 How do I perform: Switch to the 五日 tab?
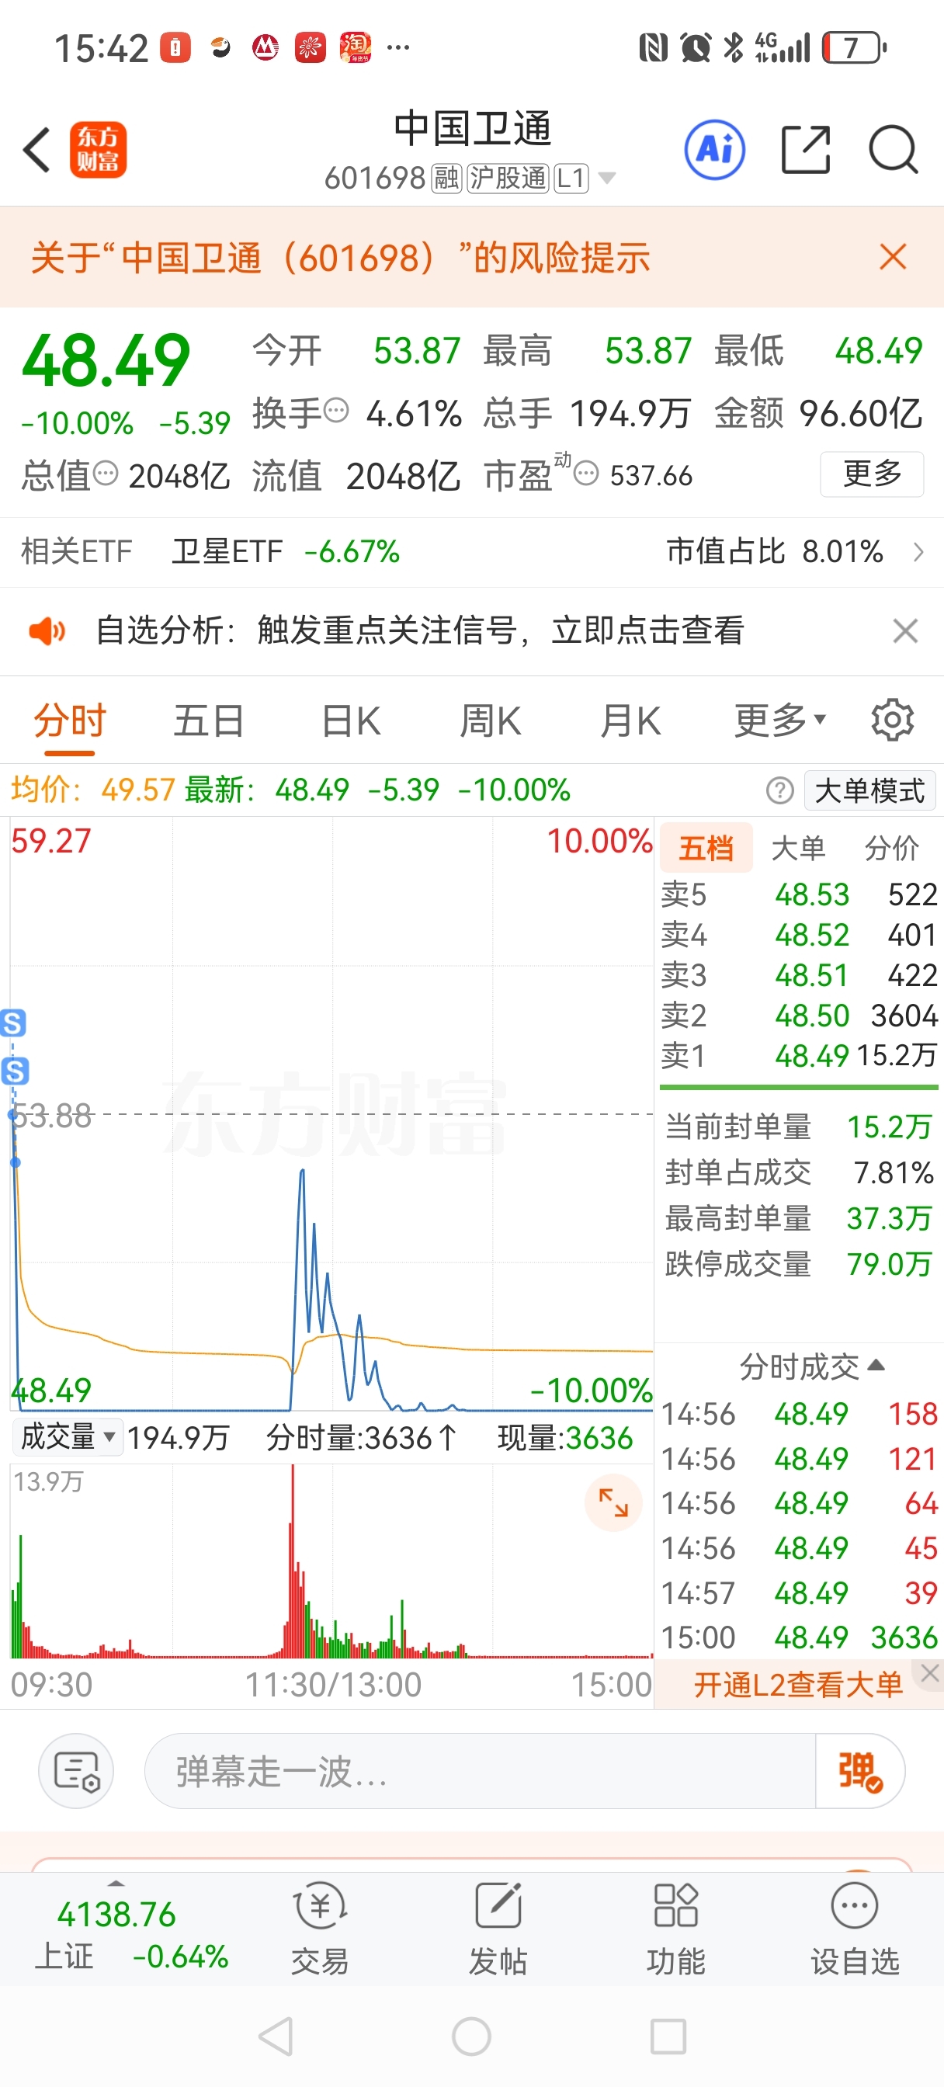(209, 721)
